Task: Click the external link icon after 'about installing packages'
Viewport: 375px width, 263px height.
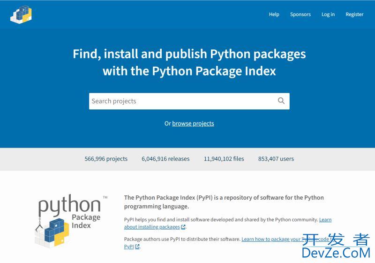Action: click(183, 227)
